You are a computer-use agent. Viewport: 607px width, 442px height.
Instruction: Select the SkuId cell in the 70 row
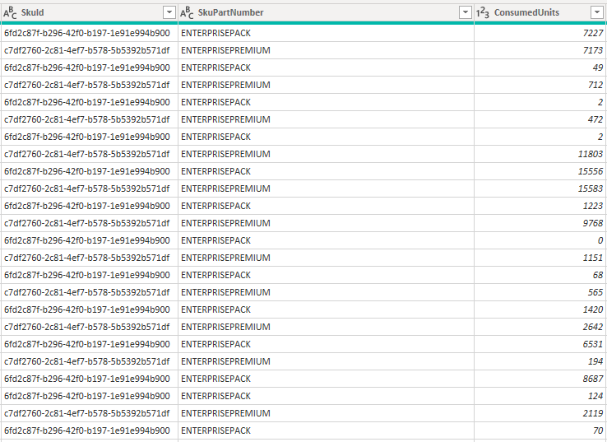89,430
